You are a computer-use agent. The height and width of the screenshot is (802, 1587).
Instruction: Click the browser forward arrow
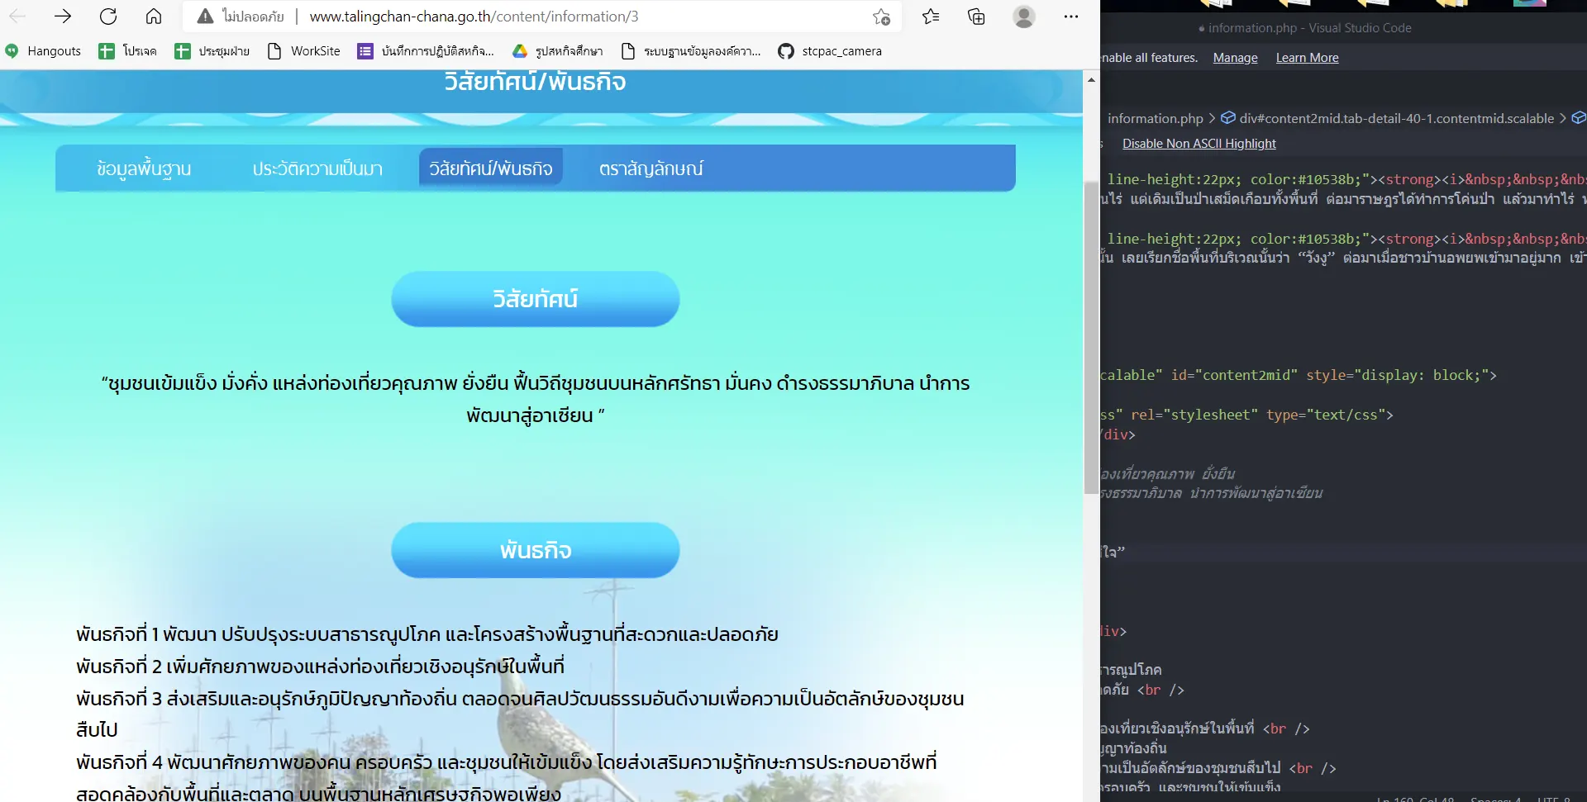[x=63, y=17]
